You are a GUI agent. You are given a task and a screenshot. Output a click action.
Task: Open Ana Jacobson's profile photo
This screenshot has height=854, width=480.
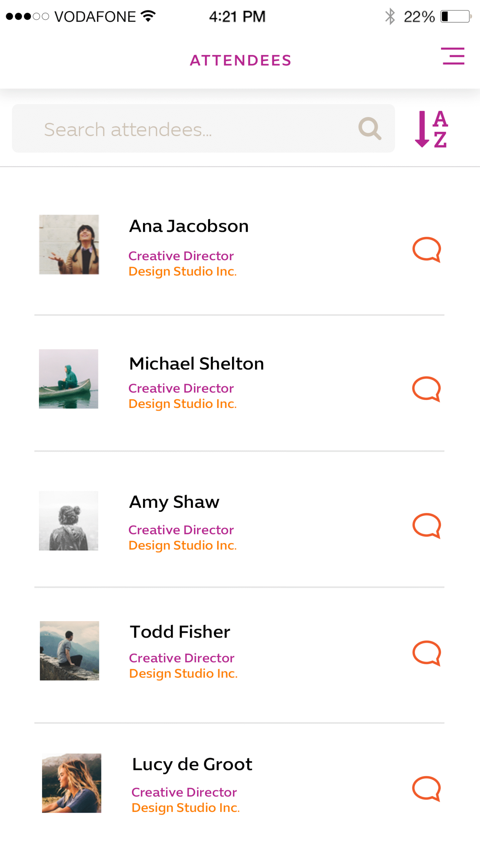point(69,245)
